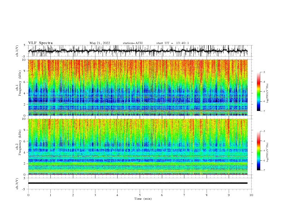This screenshot has width=283, height=219.
Task: Select the date text "May 21, 2022"
Action: (x=100, y=43)
